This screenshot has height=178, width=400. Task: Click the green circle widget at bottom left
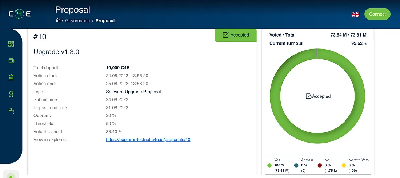click(x=11, y=176)
